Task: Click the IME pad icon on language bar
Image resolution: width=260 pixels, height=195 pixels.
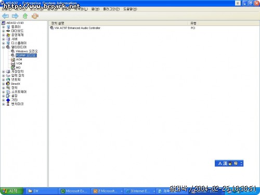Action: pos(230,163)
